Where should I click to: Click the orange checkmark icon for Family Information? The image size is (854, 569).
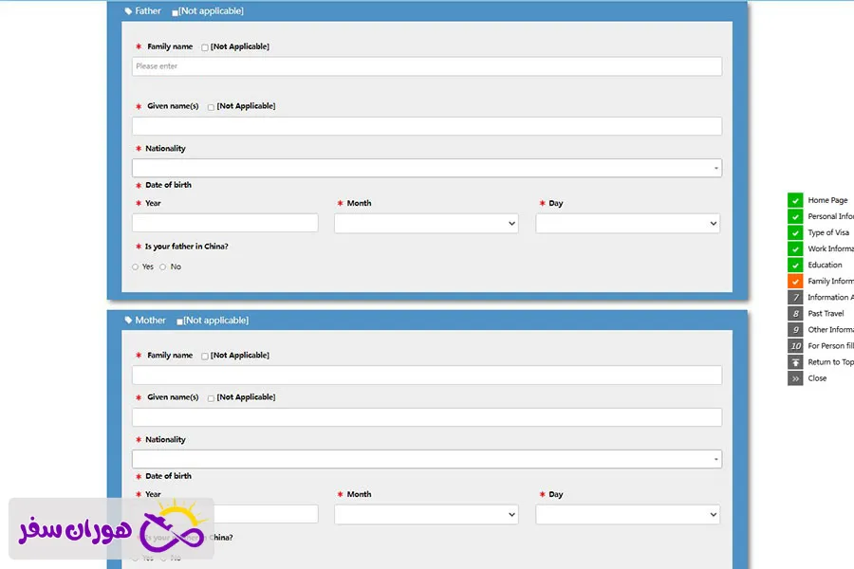pos(795,281)
